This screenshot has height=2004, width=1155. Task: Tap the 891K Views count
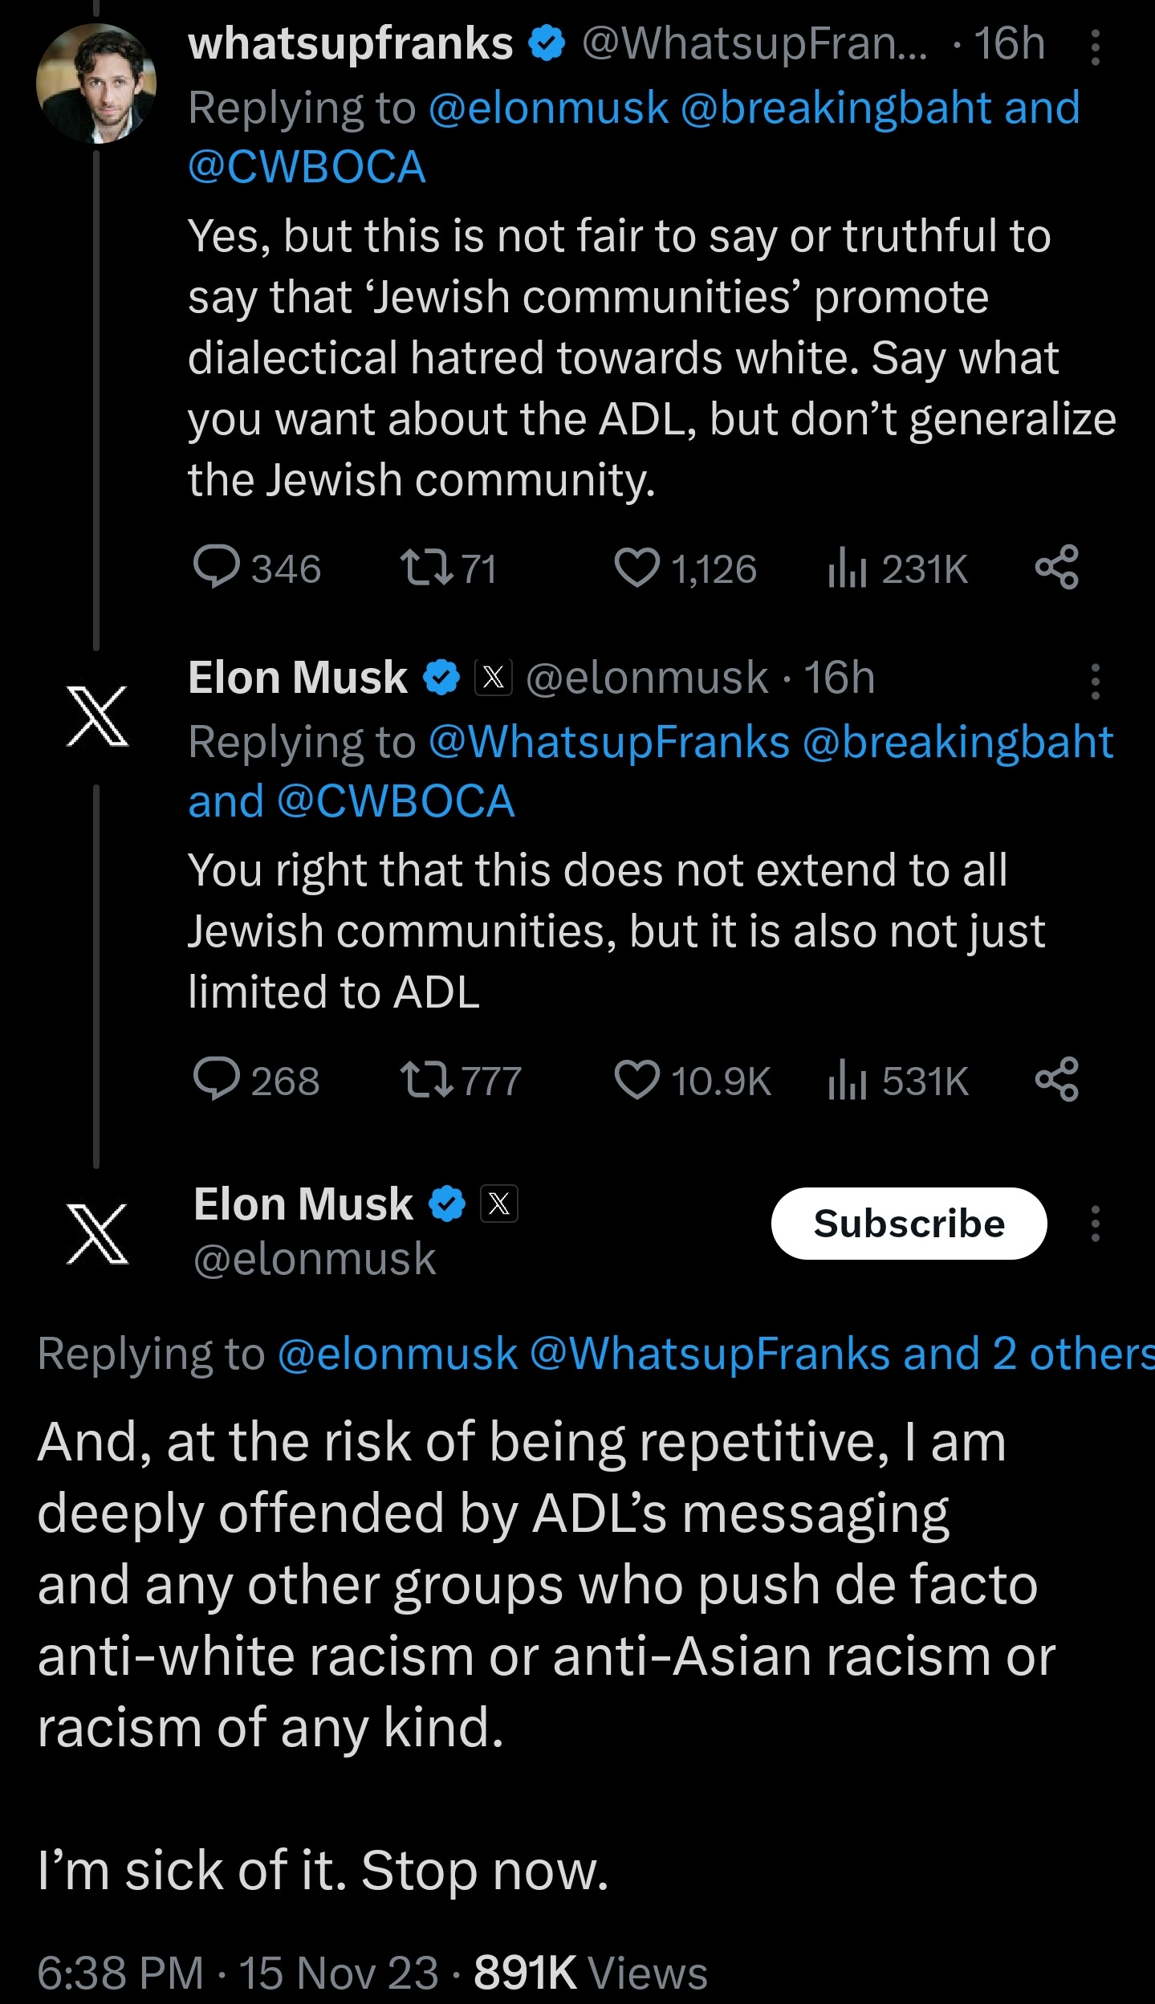point(590,1973)
